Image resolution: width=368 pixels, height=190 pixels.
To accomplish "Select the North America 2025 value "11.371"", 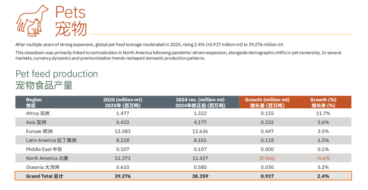I will (123, 158).
